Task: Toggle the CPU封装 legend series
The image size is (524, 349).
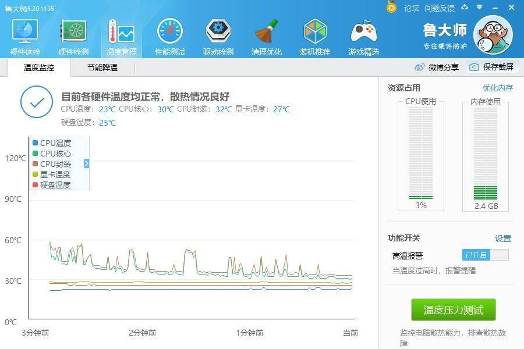Action: tap(52, 164)
